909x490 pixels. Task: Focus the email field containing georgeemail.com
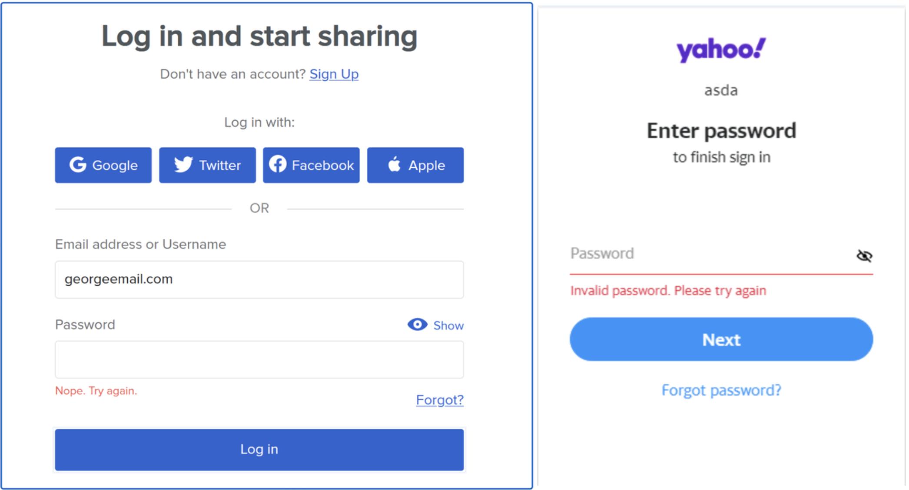[x=259, y=279]
